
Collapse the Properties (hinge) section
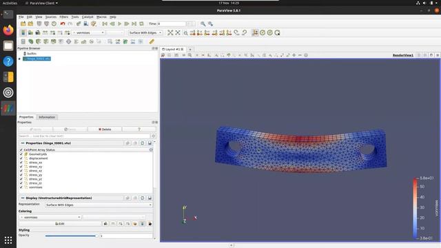(x=23, y=143)
